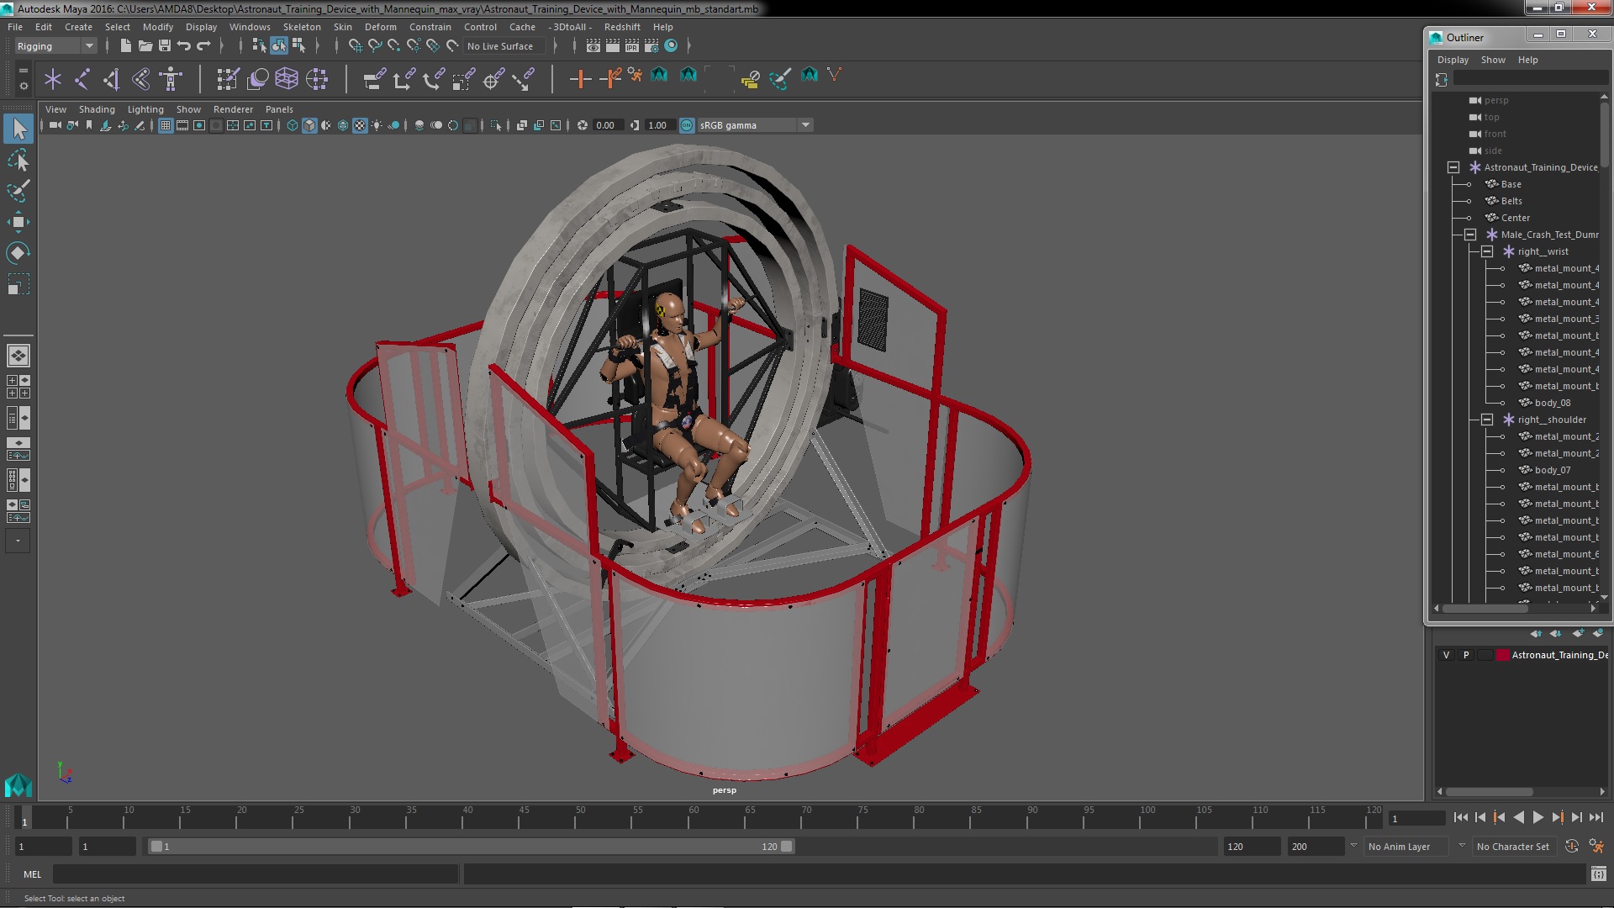1614x908 pixels.
Task: Expand the Astronaut_Training_Device root node
Action: [x=1453, y=166]
